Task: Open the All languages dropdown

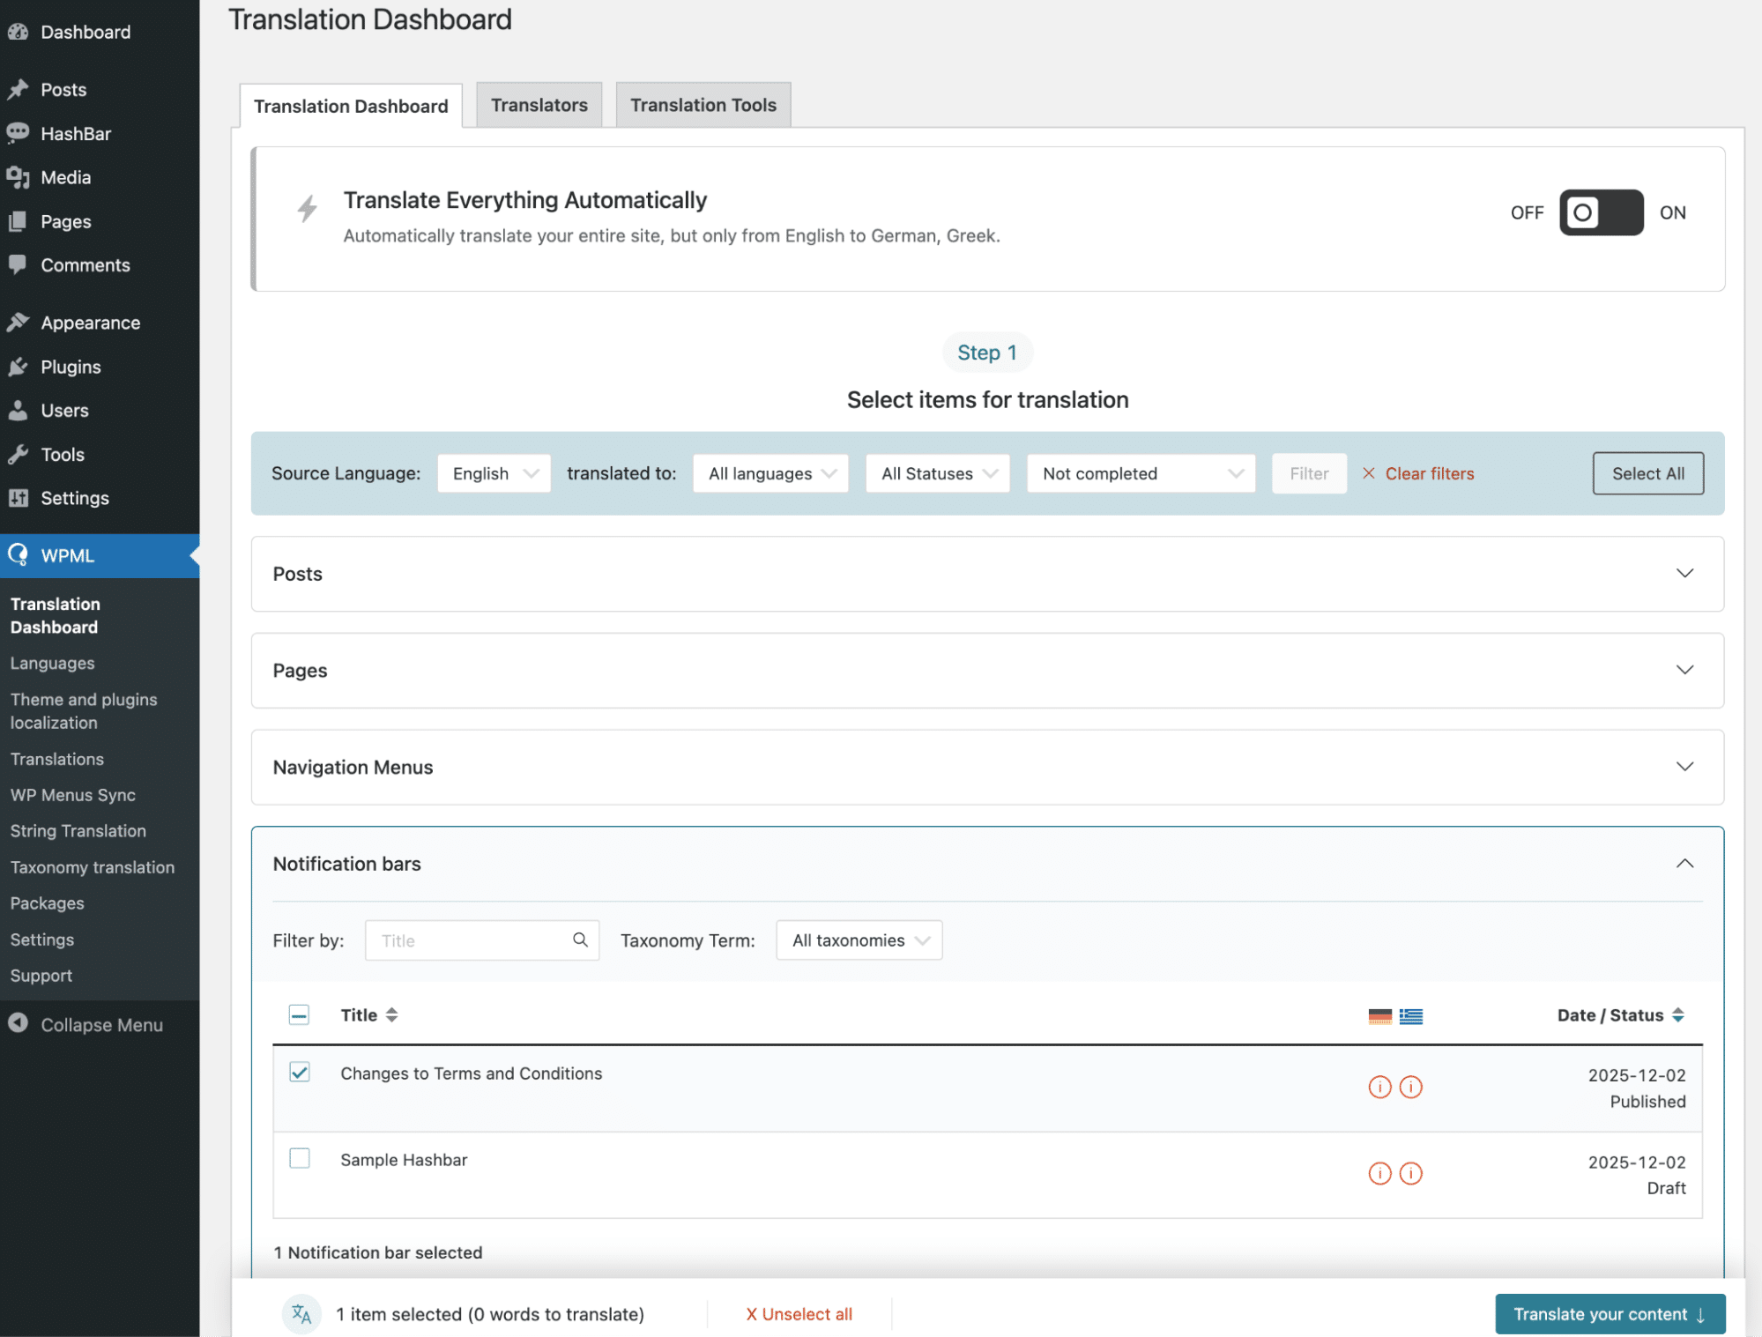Action: [769, 473]
